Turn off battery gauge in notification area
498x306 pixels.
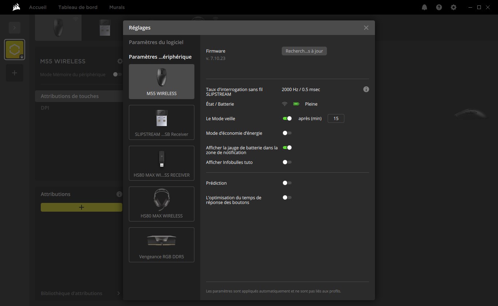click(287, 148)
